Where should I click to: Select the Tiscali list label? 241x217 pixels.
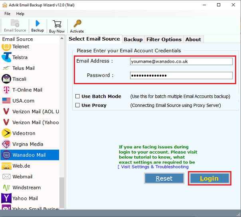[20, 79]
